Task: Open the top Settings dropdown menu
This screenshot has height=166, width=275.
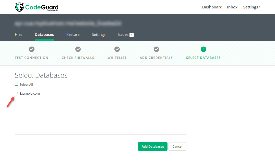Action: [x=251, y=7]
